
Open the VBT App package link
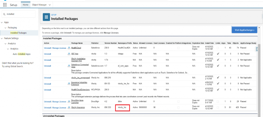[75, 54]
